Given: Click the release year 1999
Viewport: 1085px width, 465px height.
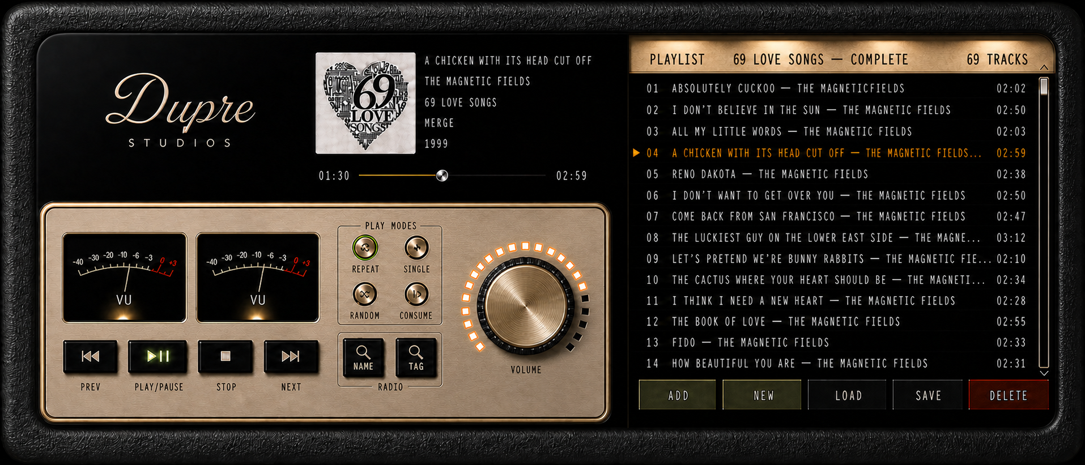Looking at the screenshot, I should pos(436,144).
